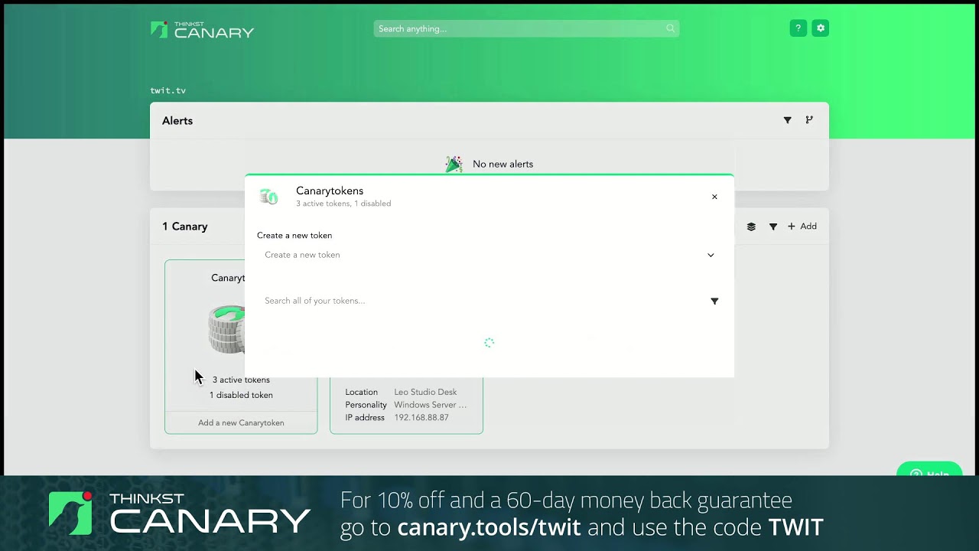The height and width of the screenshot is (551, 979).
Task: Click the twit.tv console name
Action: [x=168, y=90]
